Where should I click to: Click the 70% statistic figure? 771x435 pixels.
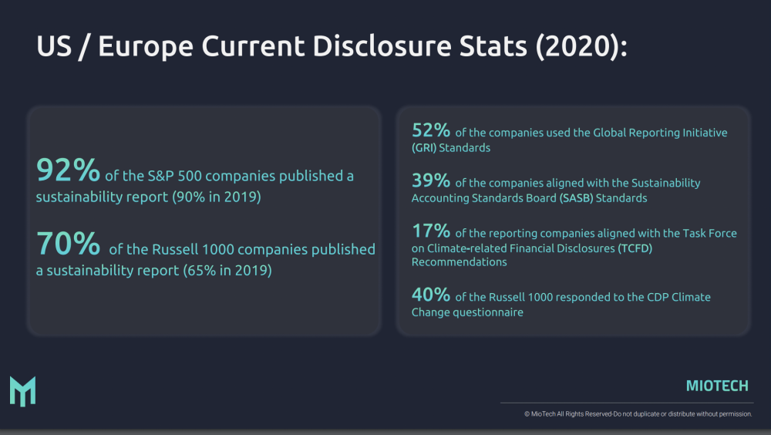[x=68, y=243]
